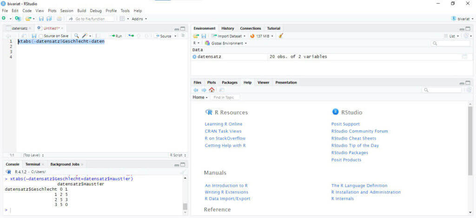The width and height of the screenshot is (476, 218).
Task: Toggle the Source on Save checkbox
Action: (x=41, y=36)
